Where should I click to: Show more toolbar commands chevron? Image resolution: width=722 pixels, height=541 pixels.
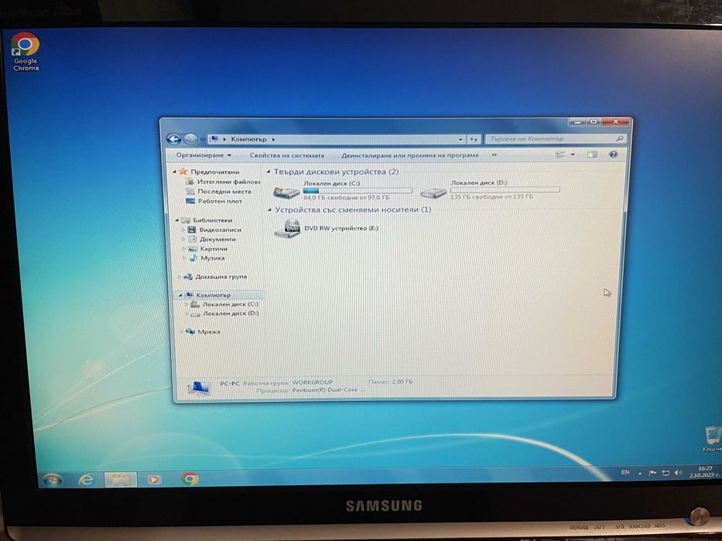tap(494, 155)
